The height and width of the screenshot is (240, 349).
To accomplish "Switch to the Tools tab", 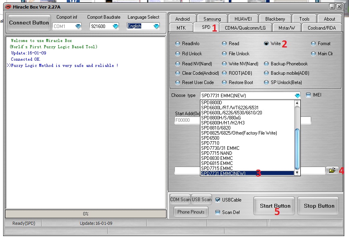I will coord(304,19).
